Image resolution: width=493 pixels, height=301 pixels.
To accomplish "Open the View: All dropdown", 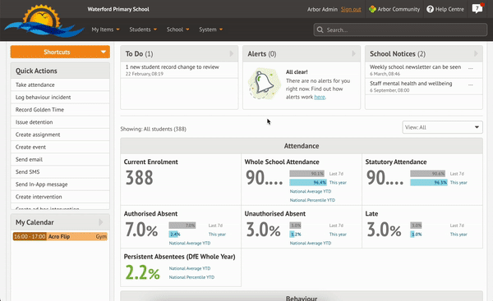I will [x=442, y=127].
